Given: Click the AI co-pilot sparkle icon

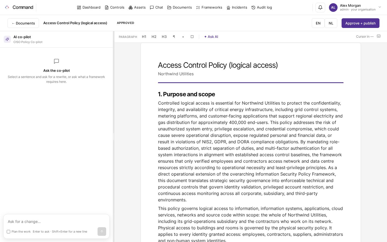Looking at the screenshot, I should pyautogui.click(x=7, y=39).
